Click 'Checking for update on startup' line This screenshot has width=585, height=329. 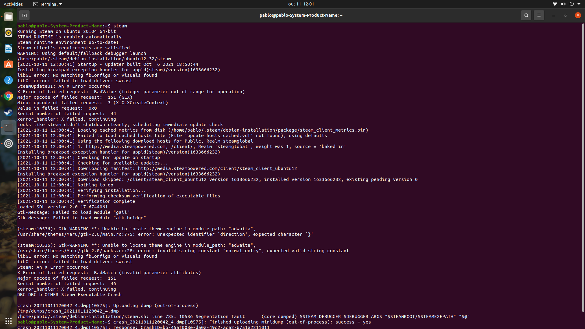pyautogui.click(x=89, y=157)
